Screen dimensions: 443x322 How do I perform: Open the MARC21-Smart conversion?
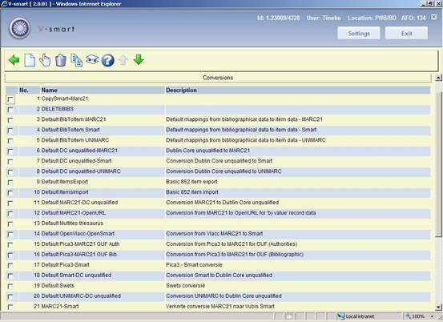tap(60, 306)
